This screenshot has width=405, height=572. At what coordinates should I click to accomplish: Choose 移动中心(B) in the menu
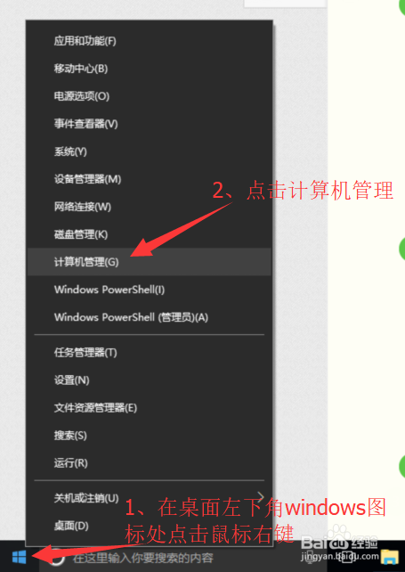(x=150, y=69)
